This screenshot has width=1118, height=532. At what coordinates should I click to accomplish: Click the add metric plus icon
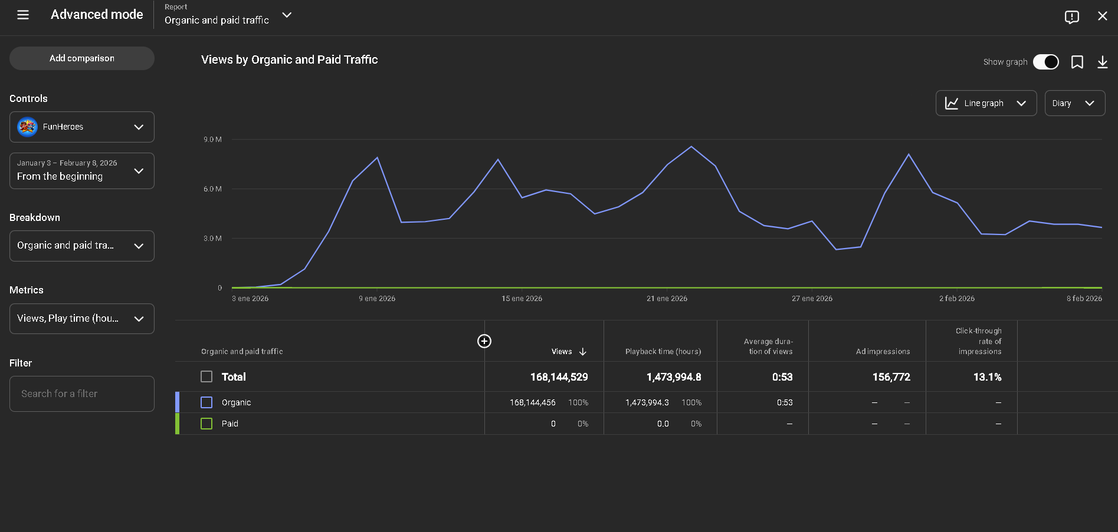(x=484, y=341)
